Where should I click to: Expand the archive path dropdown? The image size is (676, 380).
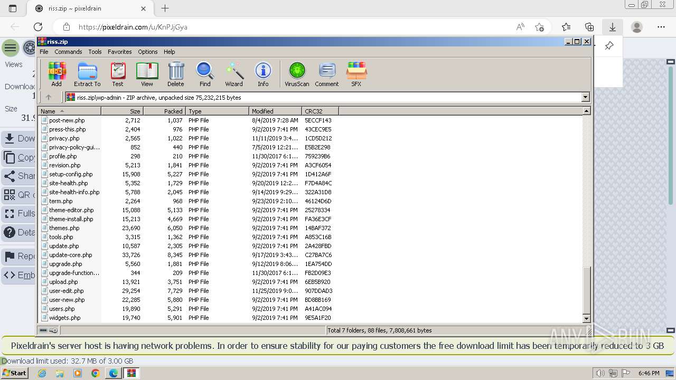[x=585, y=97]
